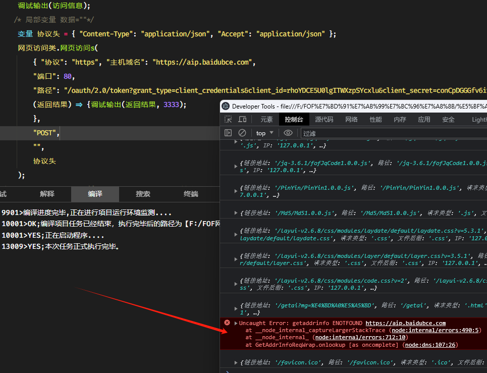Toggle the live expression eye icon
The width and height of the screenshot is (487, 373).
click(288, 133)
